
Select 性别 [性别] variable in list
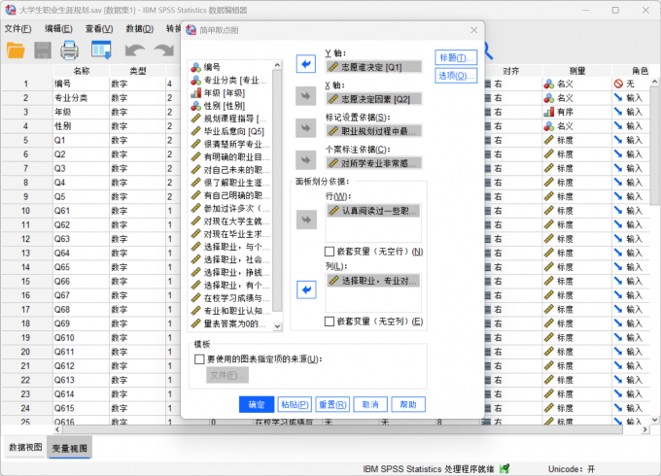[231, 106]
